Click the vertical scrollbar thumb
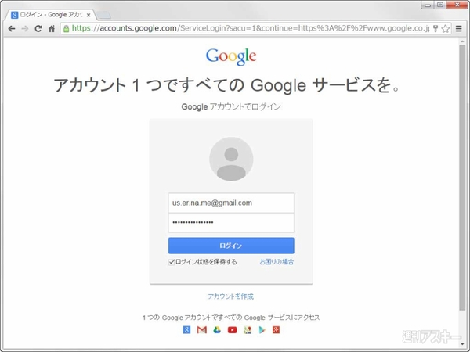 (x=462, y=178)
